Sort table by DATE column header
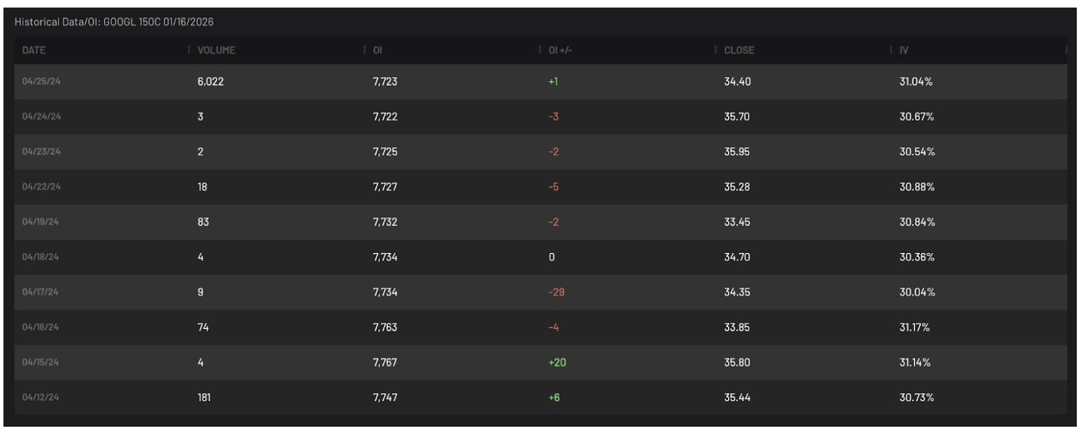1083x437 pixels. (34, 50)
